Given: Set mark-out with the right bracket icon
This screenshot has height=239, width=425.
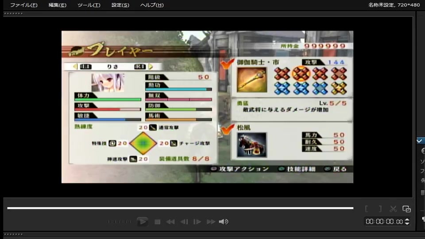Looking at the screenshot, I should [380, 209].
